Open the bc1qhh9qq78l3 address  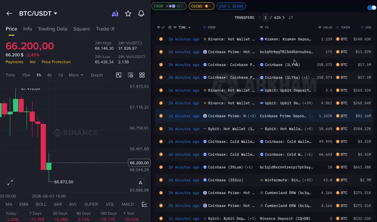pos(286,52)
